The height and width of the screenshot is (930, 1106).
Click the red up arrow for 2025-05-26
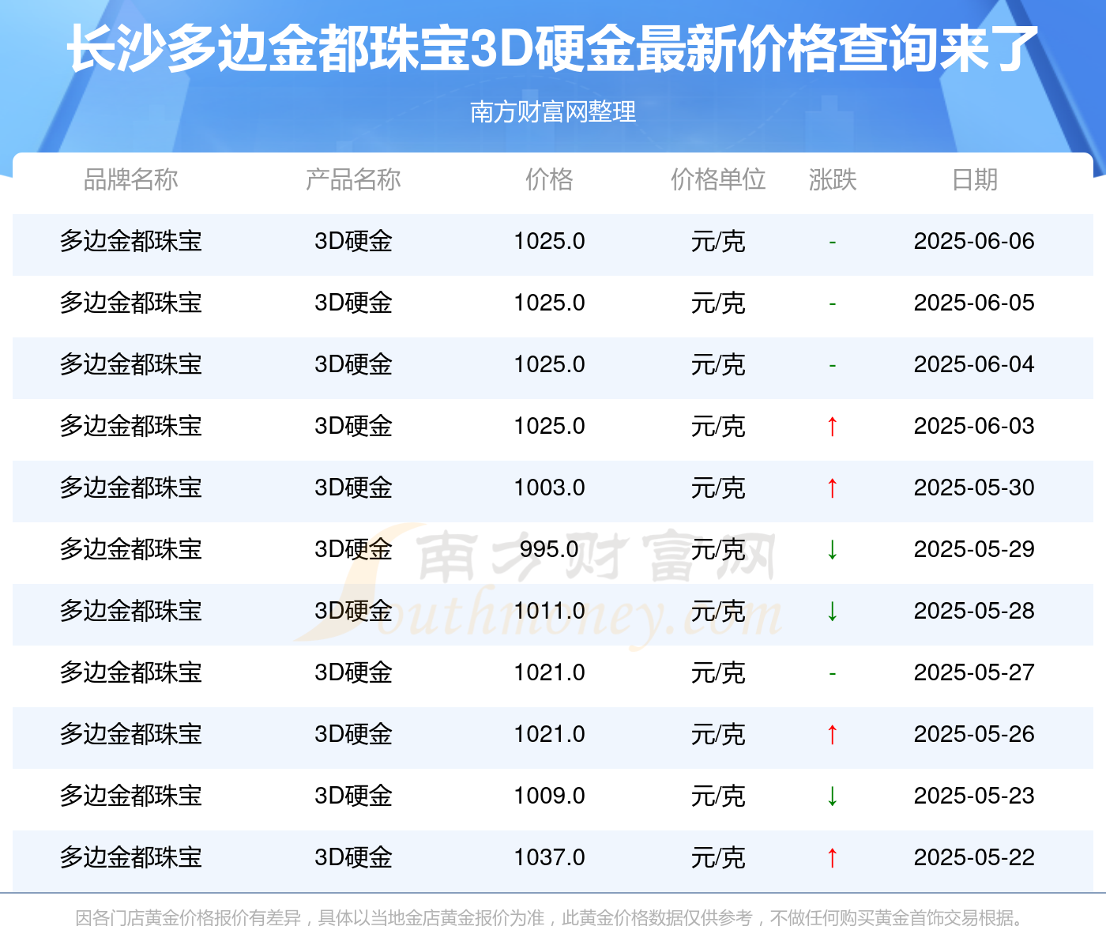pos(832,735)
